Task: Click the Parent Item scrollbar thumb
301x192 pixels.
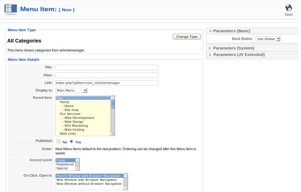Action: tap(113, 104)
